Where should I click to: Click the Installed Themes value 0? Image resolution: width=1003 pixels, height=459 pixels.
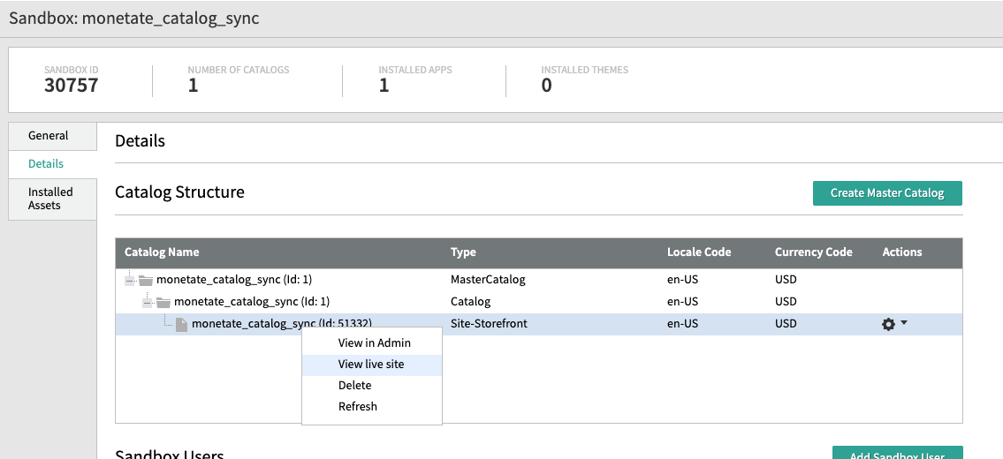[x=547, y=86]
